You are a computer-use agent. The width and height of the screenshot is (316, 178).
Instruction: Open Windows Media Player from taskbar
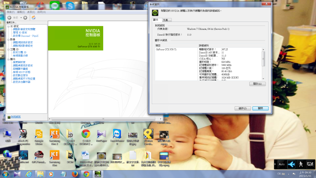tap(51, 174)
